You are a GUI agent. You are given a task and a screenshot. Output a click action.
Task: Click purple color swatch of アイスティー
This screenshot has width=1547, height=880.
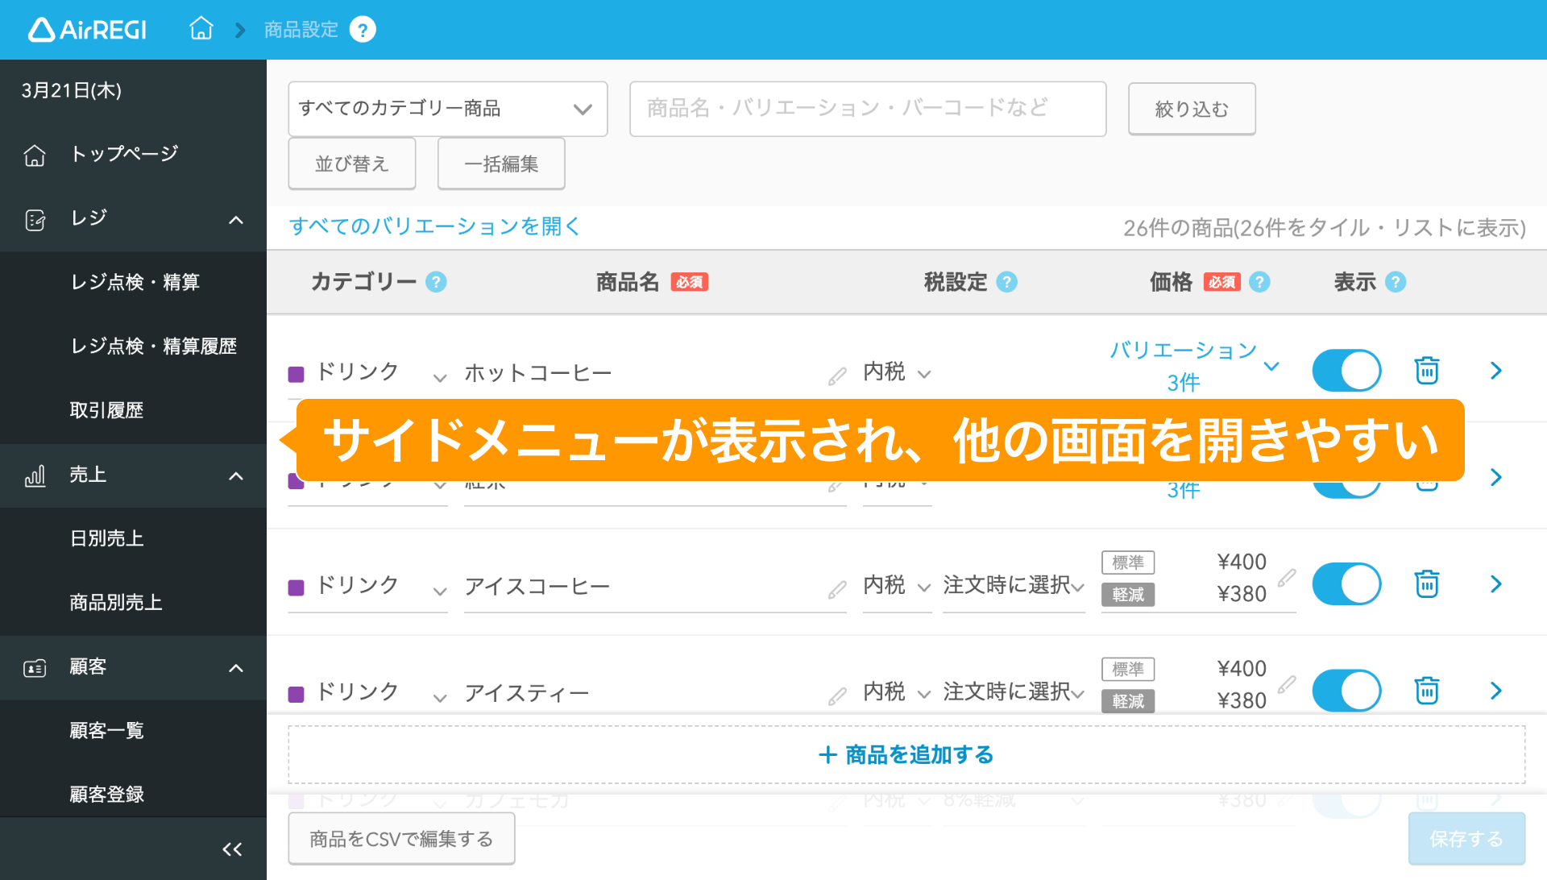click(x=296, y=694)
